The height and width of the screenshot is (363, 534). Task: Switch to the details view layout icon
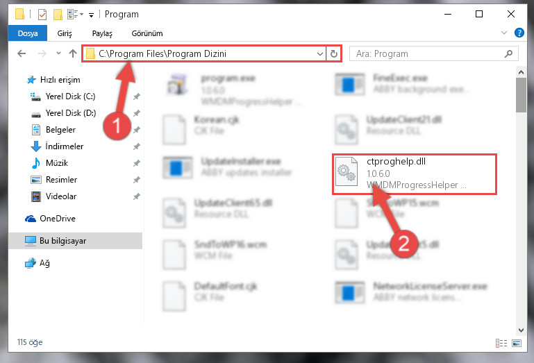[x=501, y=343]
